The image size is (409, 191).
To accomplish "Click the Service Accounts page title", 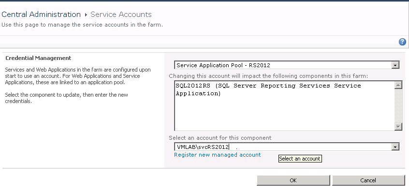I will (121, 15).
